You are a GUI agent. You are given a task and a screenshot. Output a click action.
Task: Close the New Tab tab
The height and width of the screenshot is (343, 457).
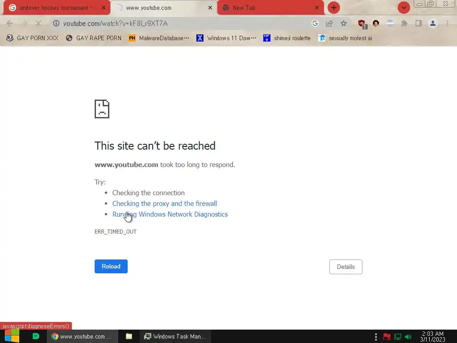point(317,8)
